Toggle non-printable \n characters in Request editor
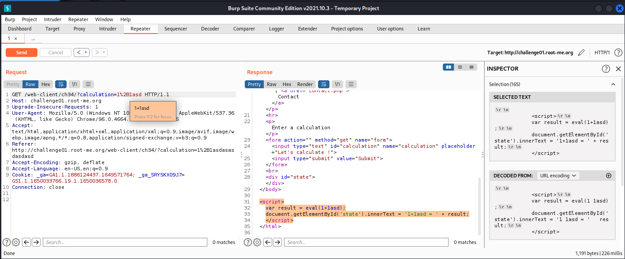Screen dimensions: 625x259 click(75, 84)
